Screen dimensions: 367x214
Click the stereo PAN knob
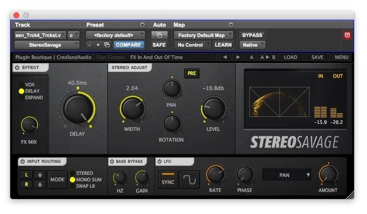(172, 89)
